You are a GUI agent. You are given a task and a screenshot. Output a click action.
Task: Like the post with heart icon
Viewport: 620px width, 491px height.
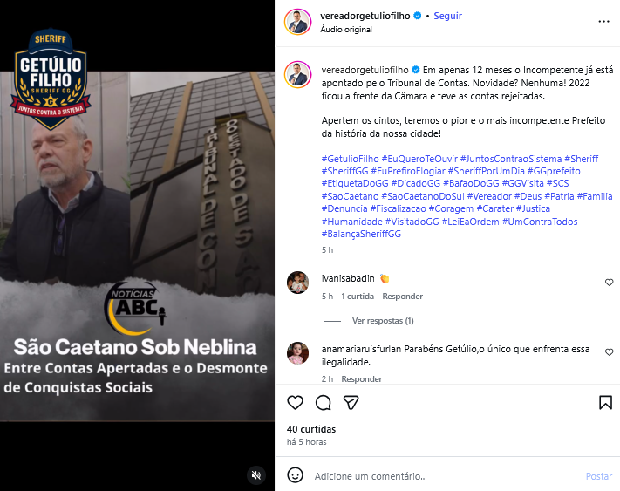295,402
